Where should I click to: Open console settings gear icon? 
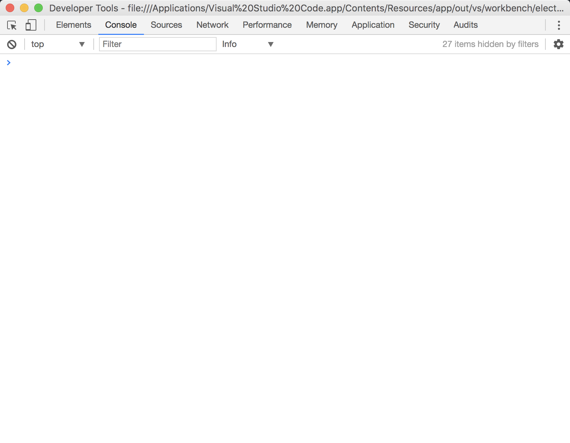558,44
